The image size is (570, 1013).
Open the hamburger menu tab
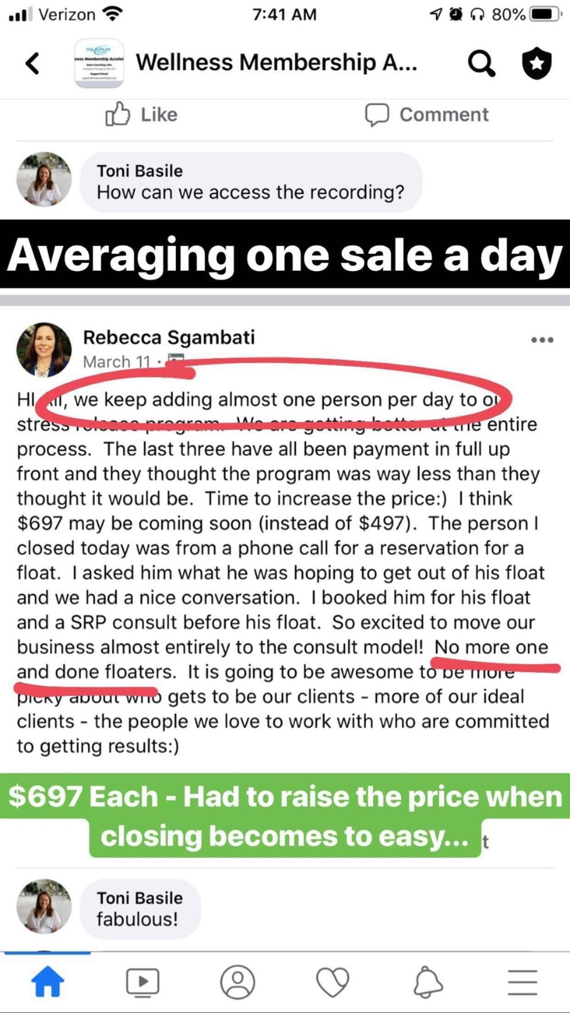[523, 982]
